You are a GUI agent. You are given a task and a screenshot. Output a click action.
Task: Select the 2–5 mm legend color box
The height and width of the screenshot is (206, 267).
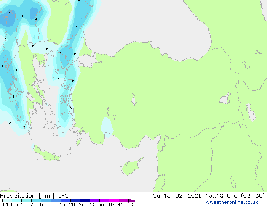36,201
